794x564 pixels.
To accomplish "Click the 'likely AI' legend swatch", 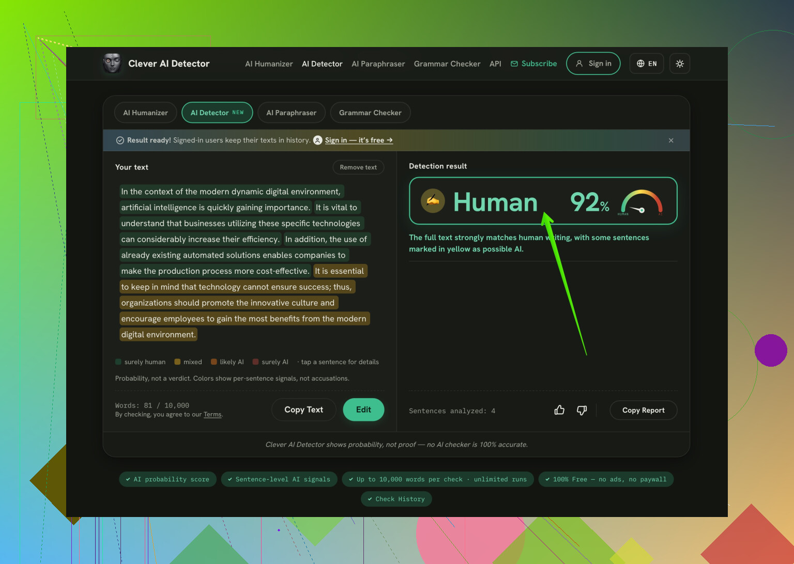I will point(214,362).
